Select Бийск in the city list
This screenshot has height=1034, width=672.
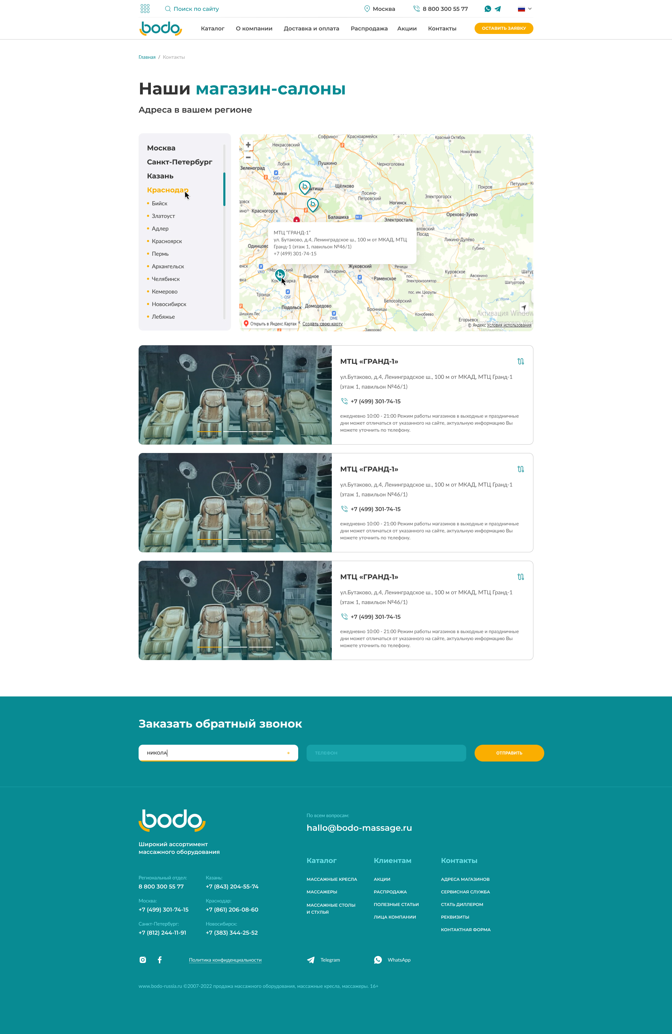coord(160,203)
